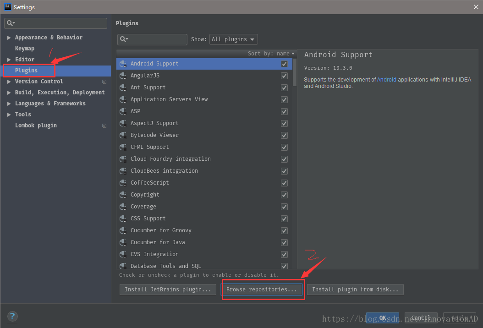Click the Bytecode Viewer plugin icon
The height and width of the screenshot is (328, 483).
pos(123,135)
